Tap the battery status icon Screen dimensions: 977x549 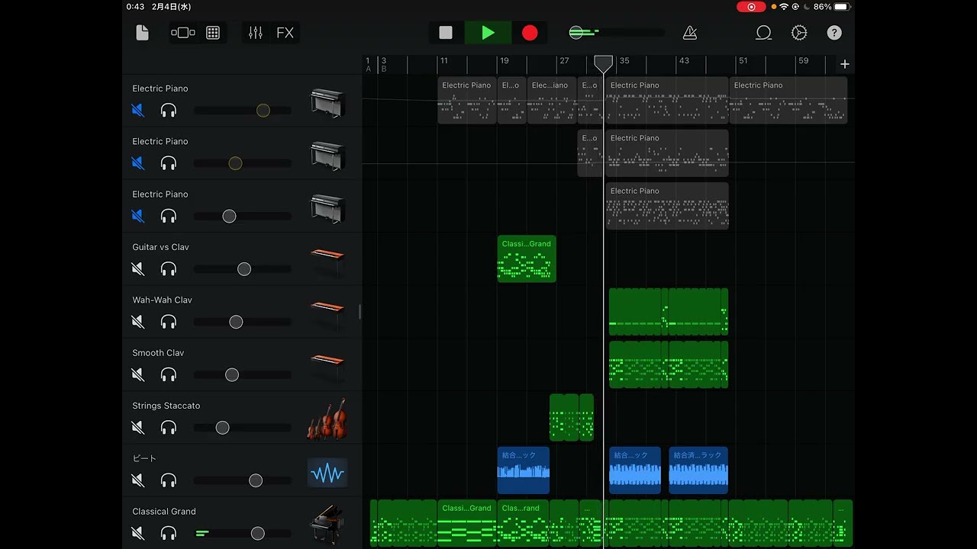[841, 7]
